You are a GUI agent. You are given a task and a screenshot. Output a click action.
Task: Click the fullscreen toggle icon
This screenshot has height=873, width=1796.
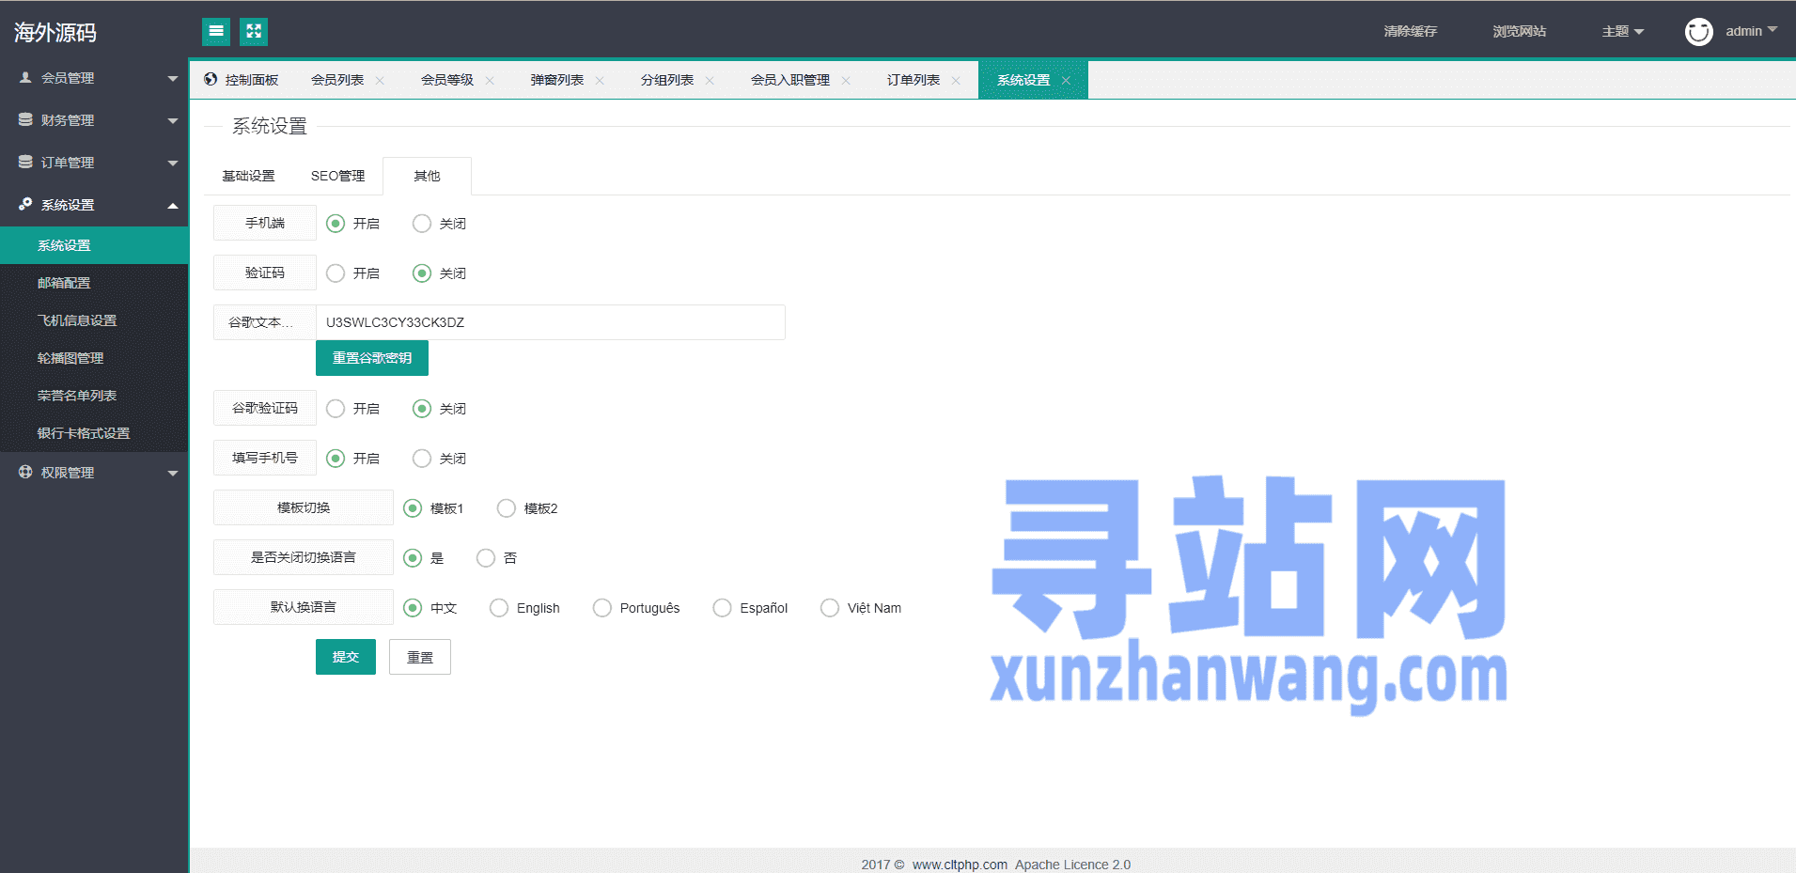coord(254,32)
